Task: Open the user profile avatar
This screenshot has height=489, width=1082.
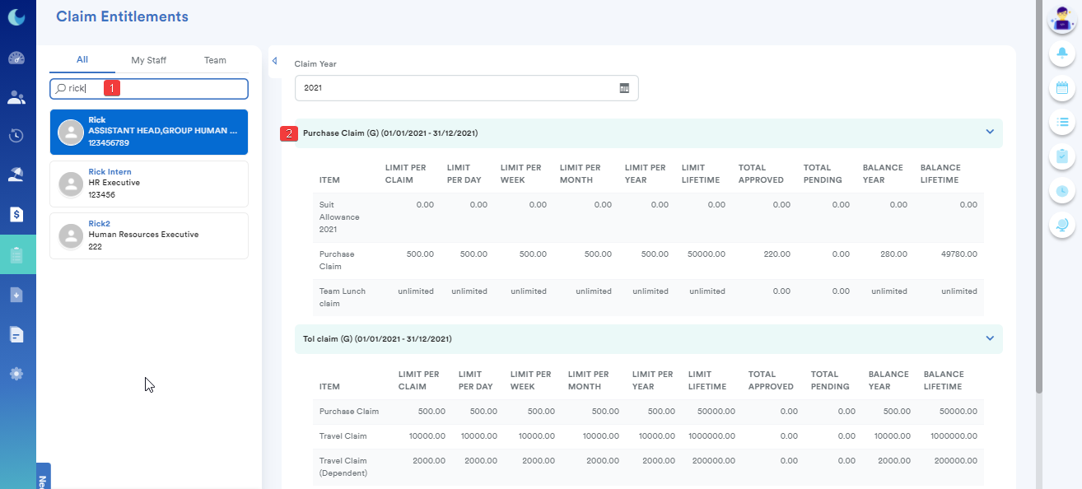Action: click(1061, 20)
